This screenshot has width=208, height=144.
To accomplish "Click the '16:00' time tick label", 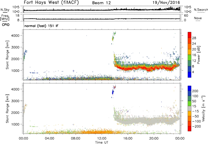I will click(128, 139).
